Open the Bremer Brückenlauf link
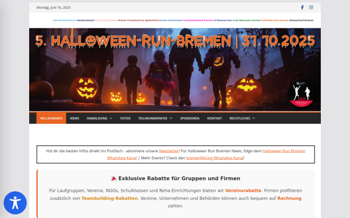 click(x=171, y=20)
